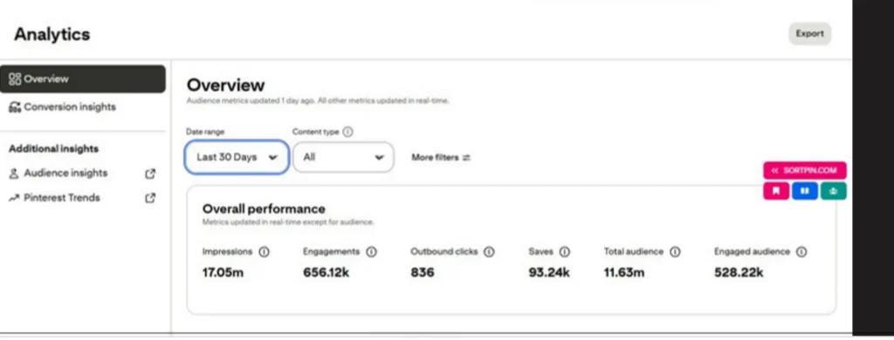The height and width of the screenshot is (340, 894).
Task: Select the Overview sidebar item
Action: point(83,79)
